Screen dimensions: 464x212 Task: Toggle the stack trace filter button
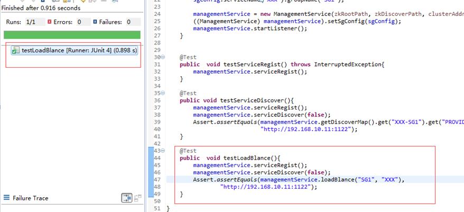(x=127, y=198)
